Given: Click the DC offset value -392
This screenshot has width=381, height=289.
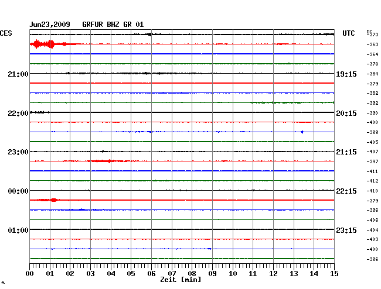Looking at the screenshot, I should pos(372,103).
